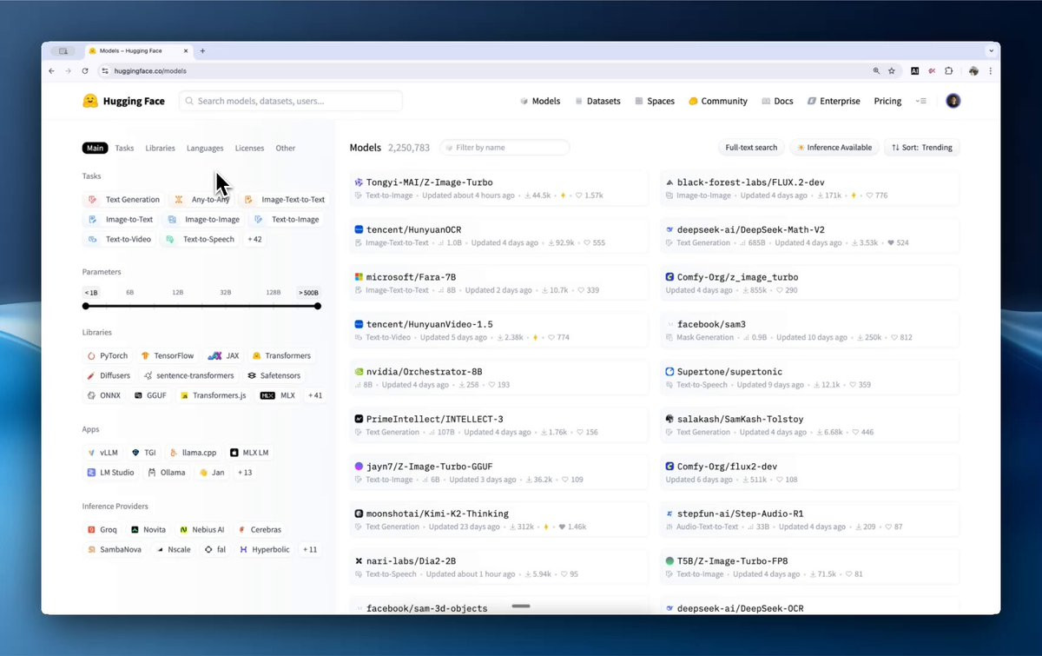The image size is (1042, 656).
Task: Toggle the Image-Text-to-Text task filter
Action: 284,199
